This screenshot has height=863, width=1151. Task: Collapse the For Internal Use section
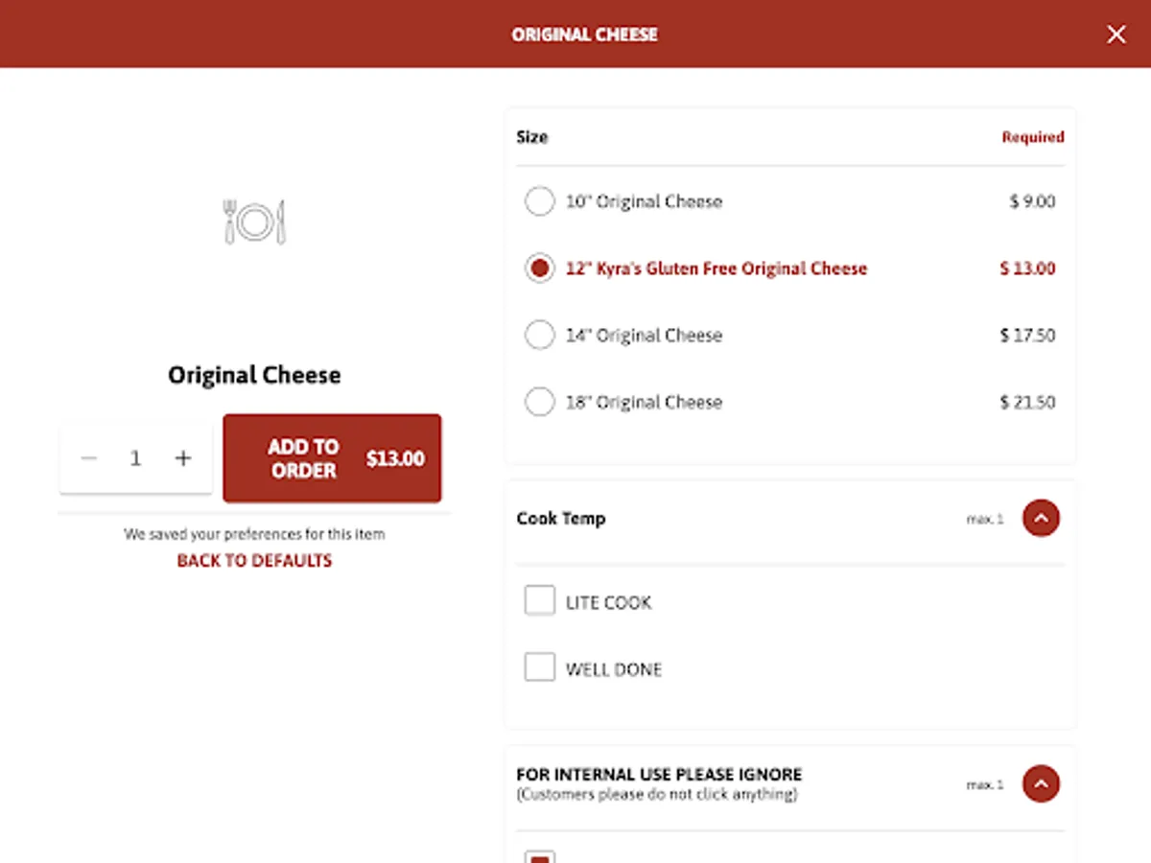[x=1041, y=784]
